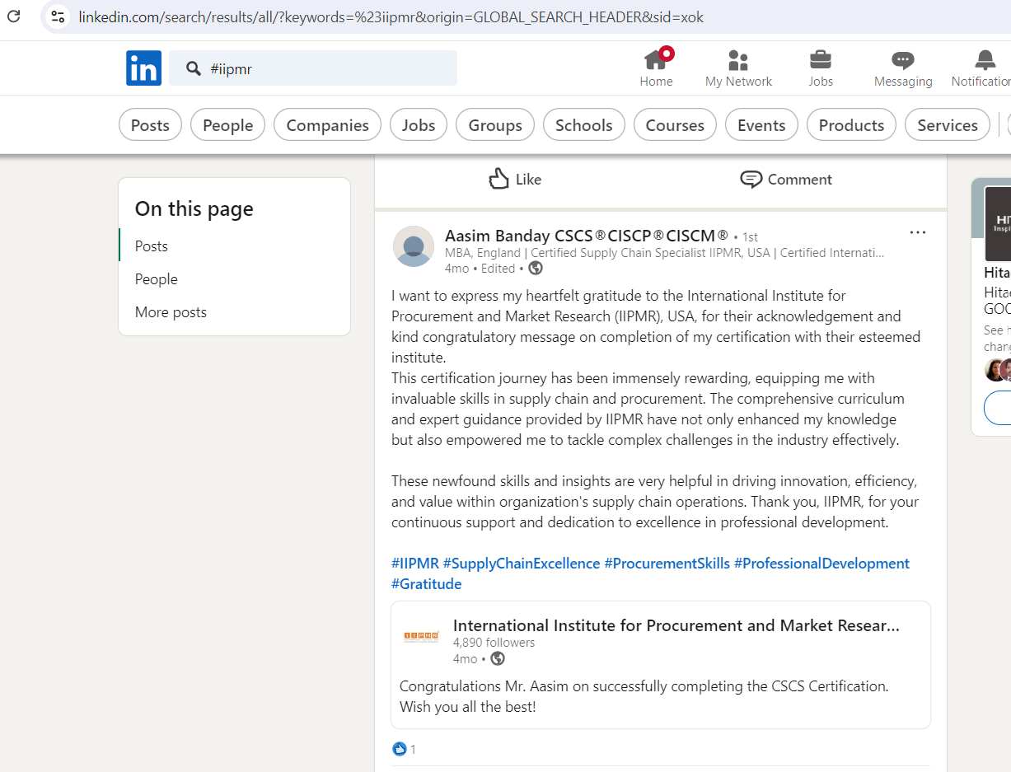Filter results by Schools
The image size is (1011, 772).
(x=584, y=125)
